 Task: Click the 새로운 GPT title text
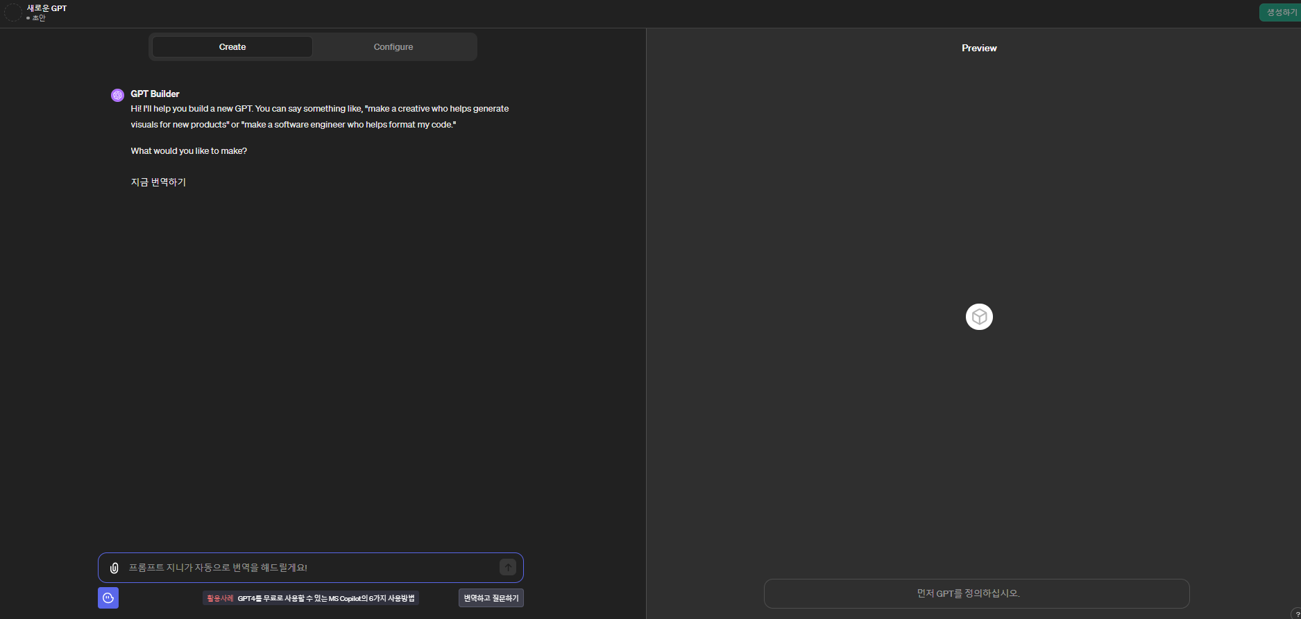click(x=46, y=8)
